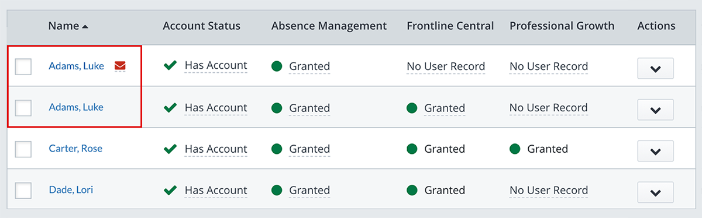The width and height of the screenshot is (702, 218).
Task: Check the box for first Adams, Luke row
Action: tap(23, 66)
